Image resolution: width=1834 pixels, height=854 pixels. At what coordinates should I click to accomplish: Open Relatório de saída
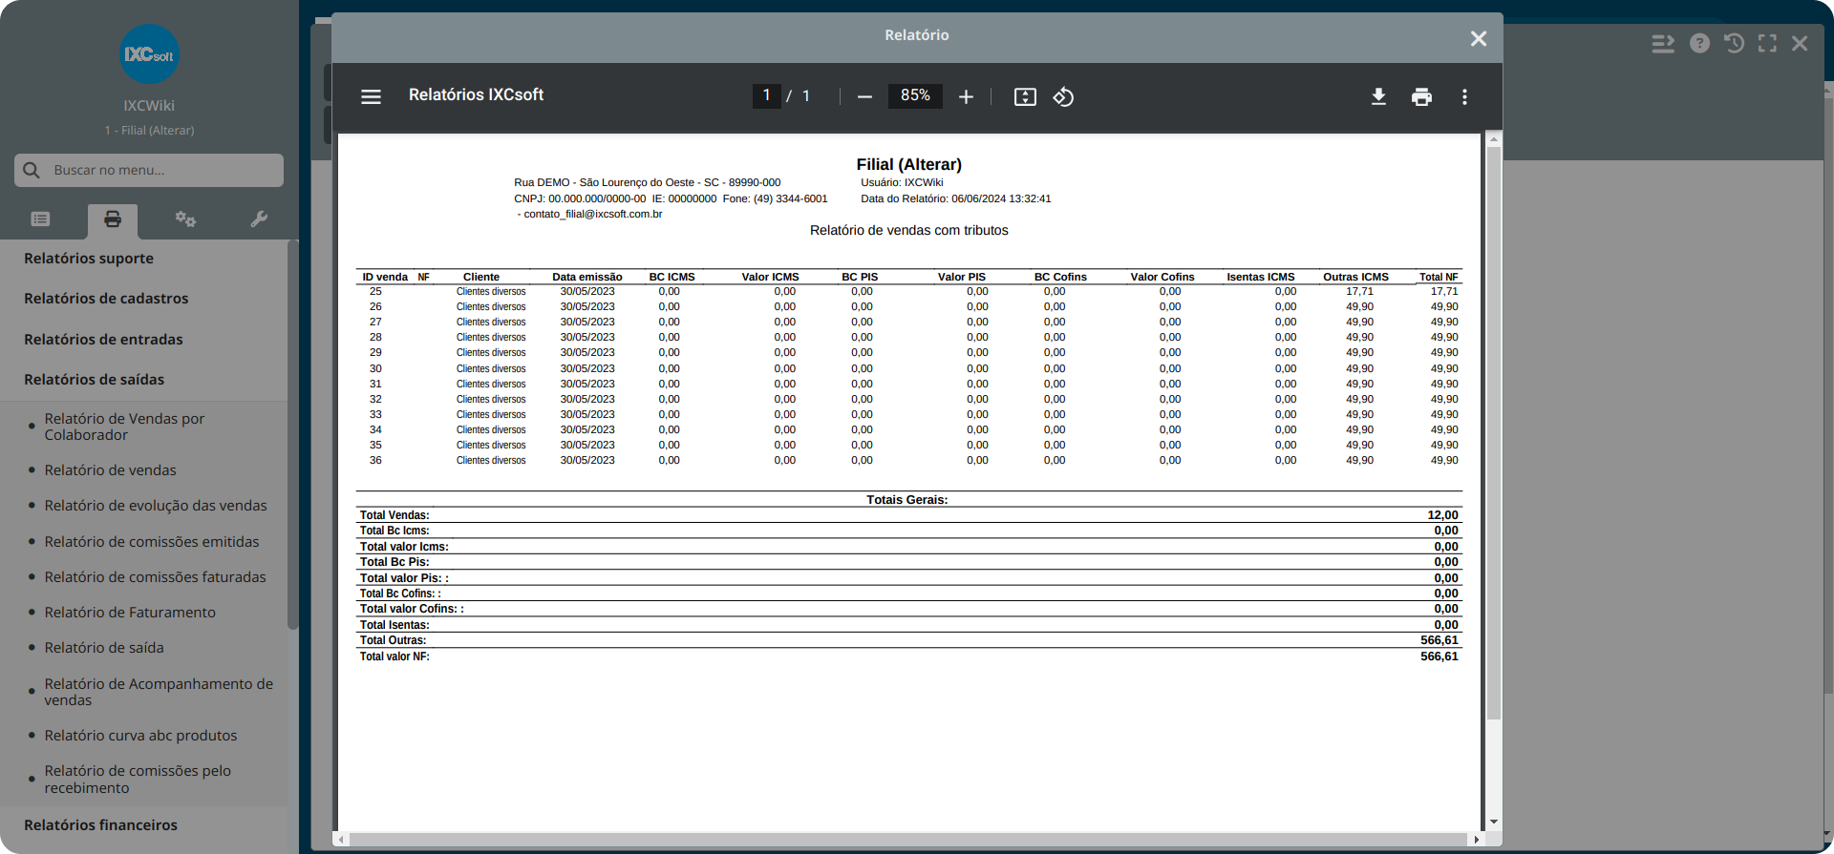click(104, 648)
